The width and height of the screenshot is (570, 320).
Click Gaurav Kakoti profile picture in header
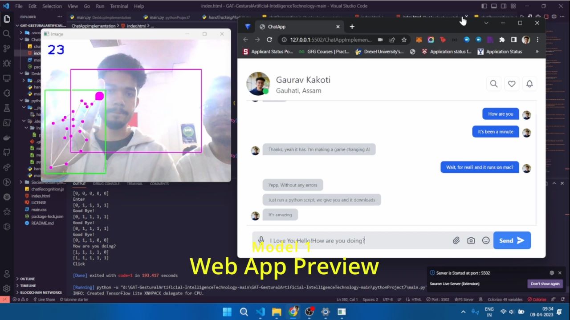pyautogui.click(x=258, y=84)
